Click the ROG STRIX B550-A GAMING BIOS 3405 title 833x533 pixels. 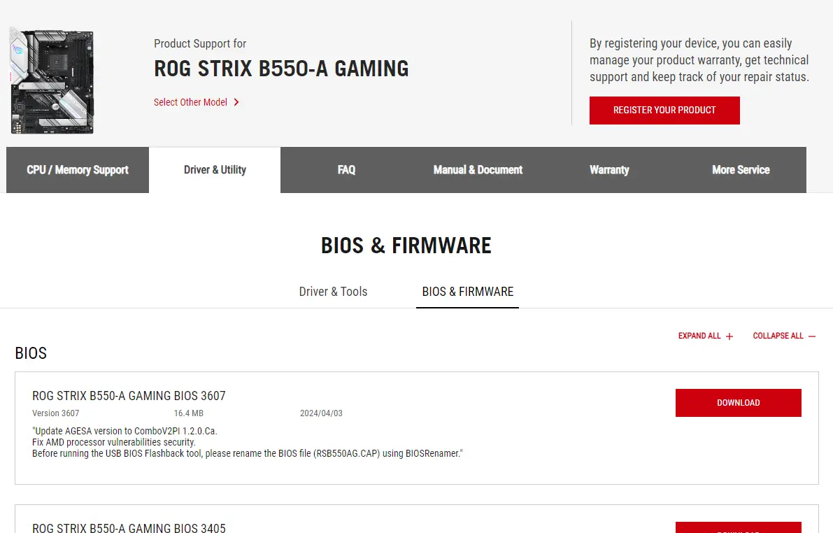click(x=129, y=527)
